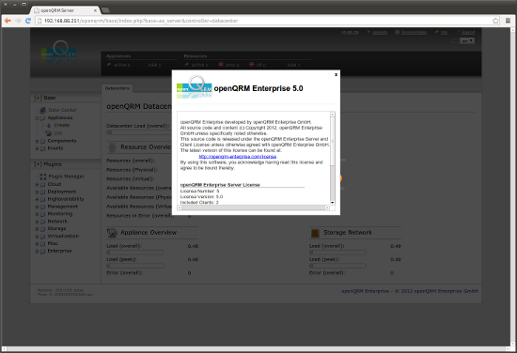Click the openQRM logo in page header
The height and width of the screenshot is (353, 517).
tap(58, 52)
